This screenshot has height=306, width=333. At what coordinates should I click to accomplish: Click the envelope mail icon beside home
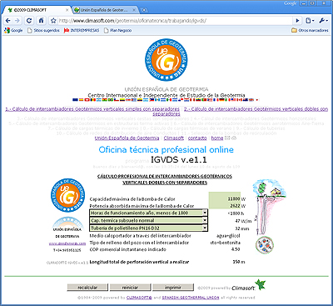tap(227, 138)
